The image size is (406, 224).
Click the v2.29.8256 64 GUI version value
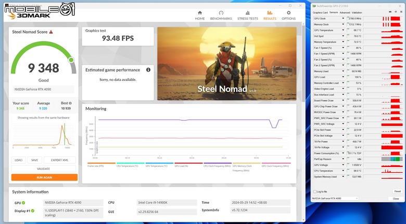pyautogui.click(x=167, y=212)
